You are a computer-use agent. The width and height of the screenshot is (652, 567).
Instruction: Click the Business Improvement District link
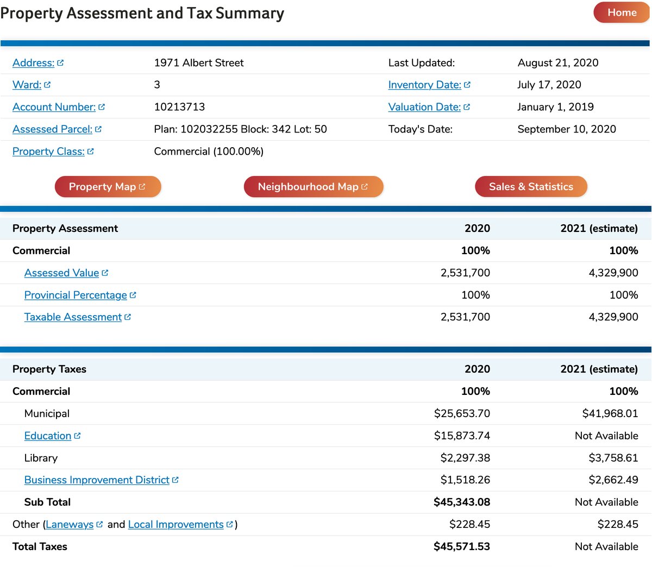click(x=98, y=480)
